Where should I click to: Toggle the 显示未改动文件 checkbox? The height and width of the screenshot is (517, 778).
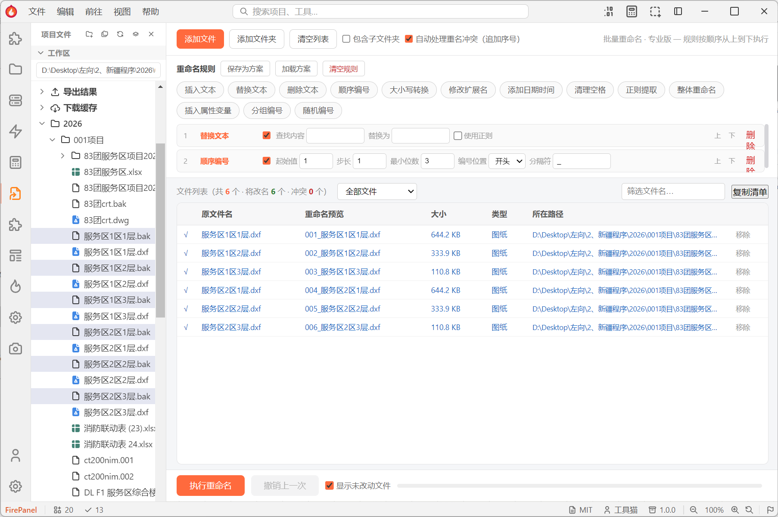330,486
